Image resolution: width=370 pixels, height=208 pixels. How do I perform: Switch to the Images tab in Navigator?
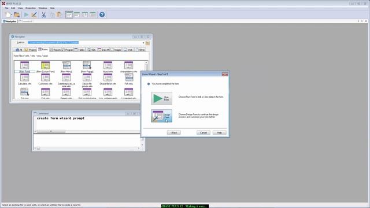click(116, 50)
